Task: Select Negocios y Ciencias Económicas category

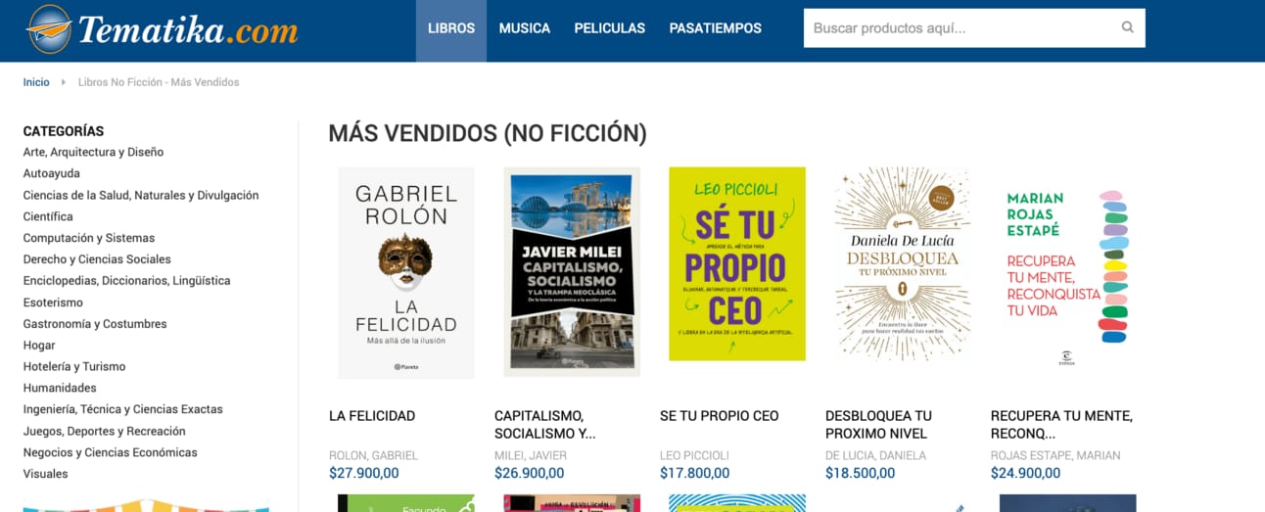Action: 111,452
